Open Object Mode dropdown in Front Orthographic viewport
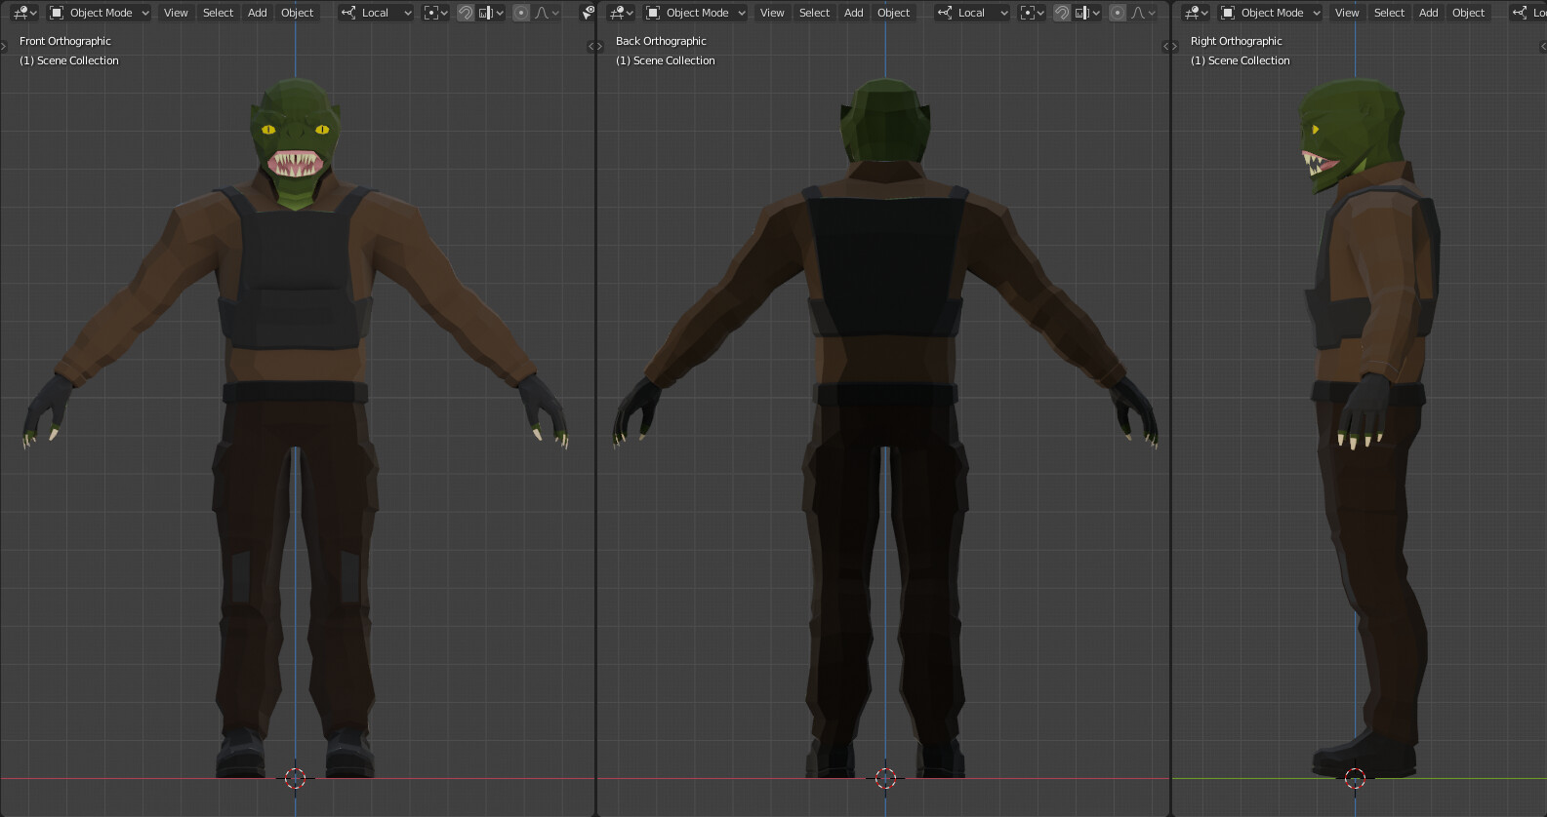 (x=100, y=13)
